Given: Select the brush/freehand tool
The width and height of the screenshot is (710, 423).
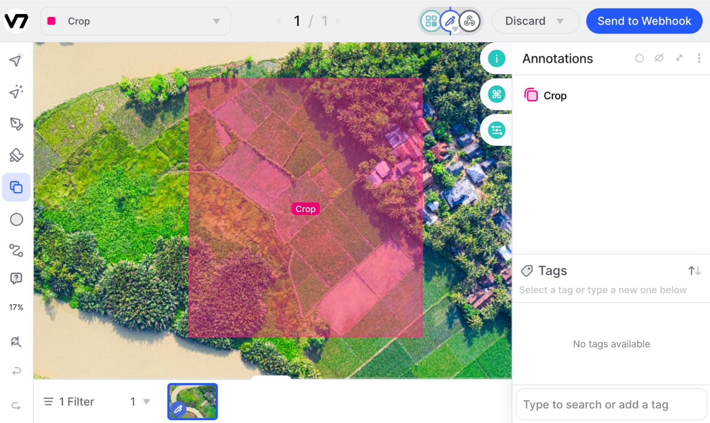Looking at the screenshot, I should tap(17, 156).
